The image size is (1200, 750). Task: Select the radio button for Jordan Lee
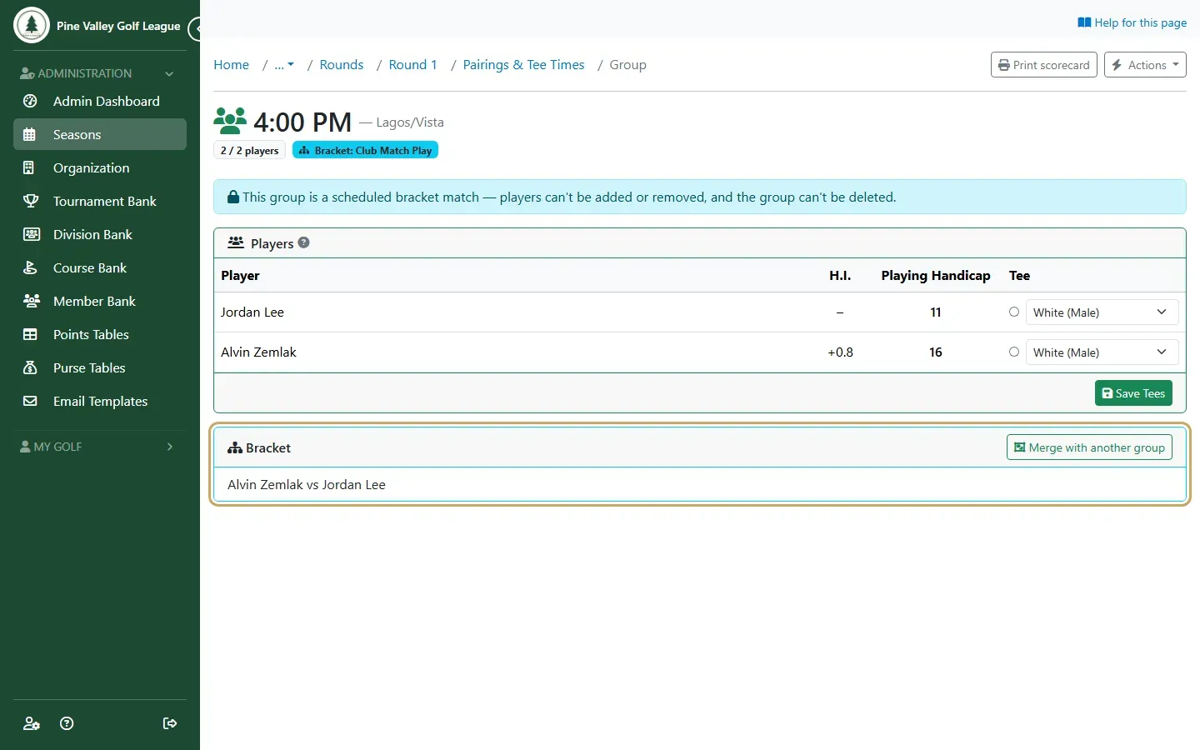point(1014,312)
